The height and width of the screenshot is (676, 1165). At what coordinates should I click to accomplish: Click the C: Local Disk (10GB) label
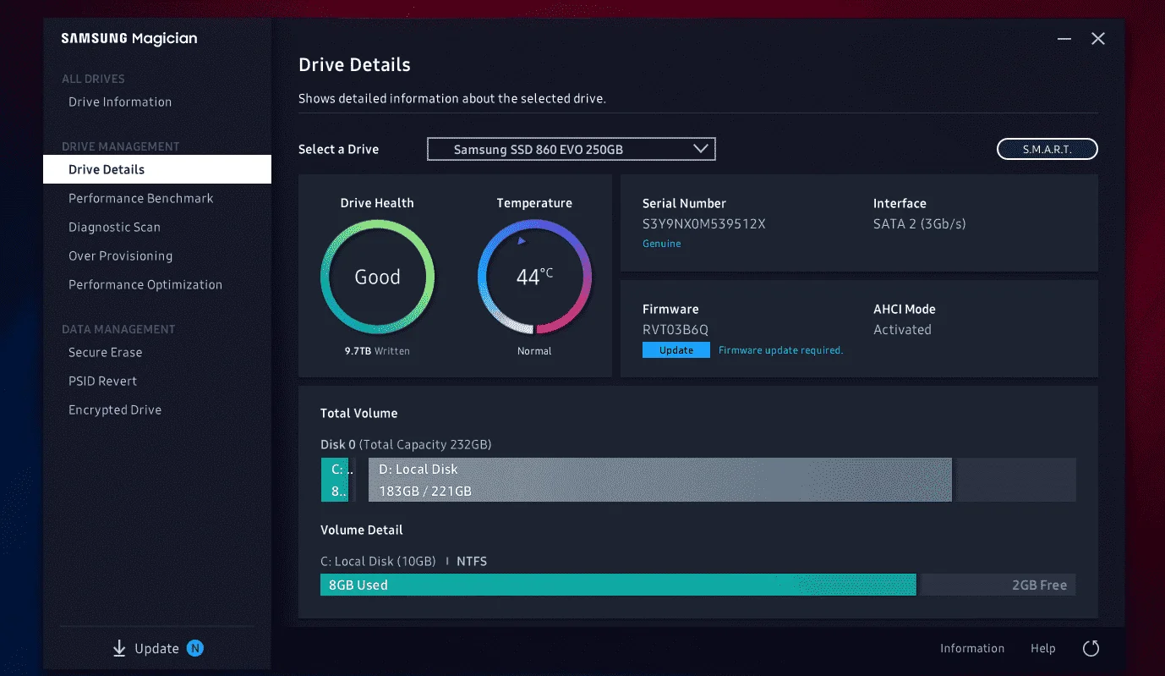point(378,562)
